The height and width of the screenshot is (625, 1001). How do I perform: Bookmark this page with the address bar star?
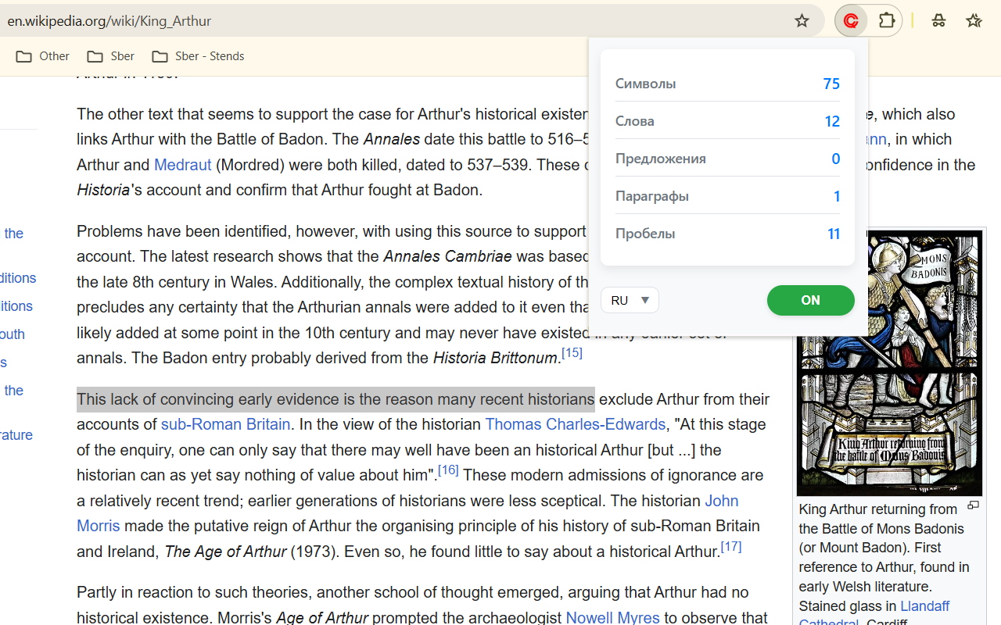coord(802,21)
